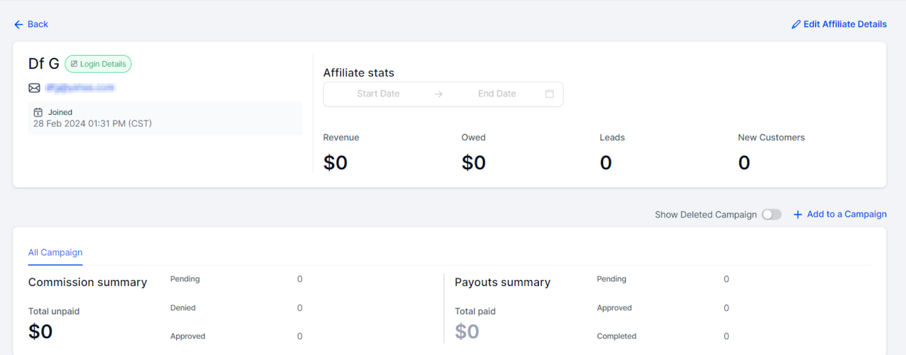Click the Completed payouts row label
Image resolution: width=906 pixels, height=355 pixels.
(617, 336)
